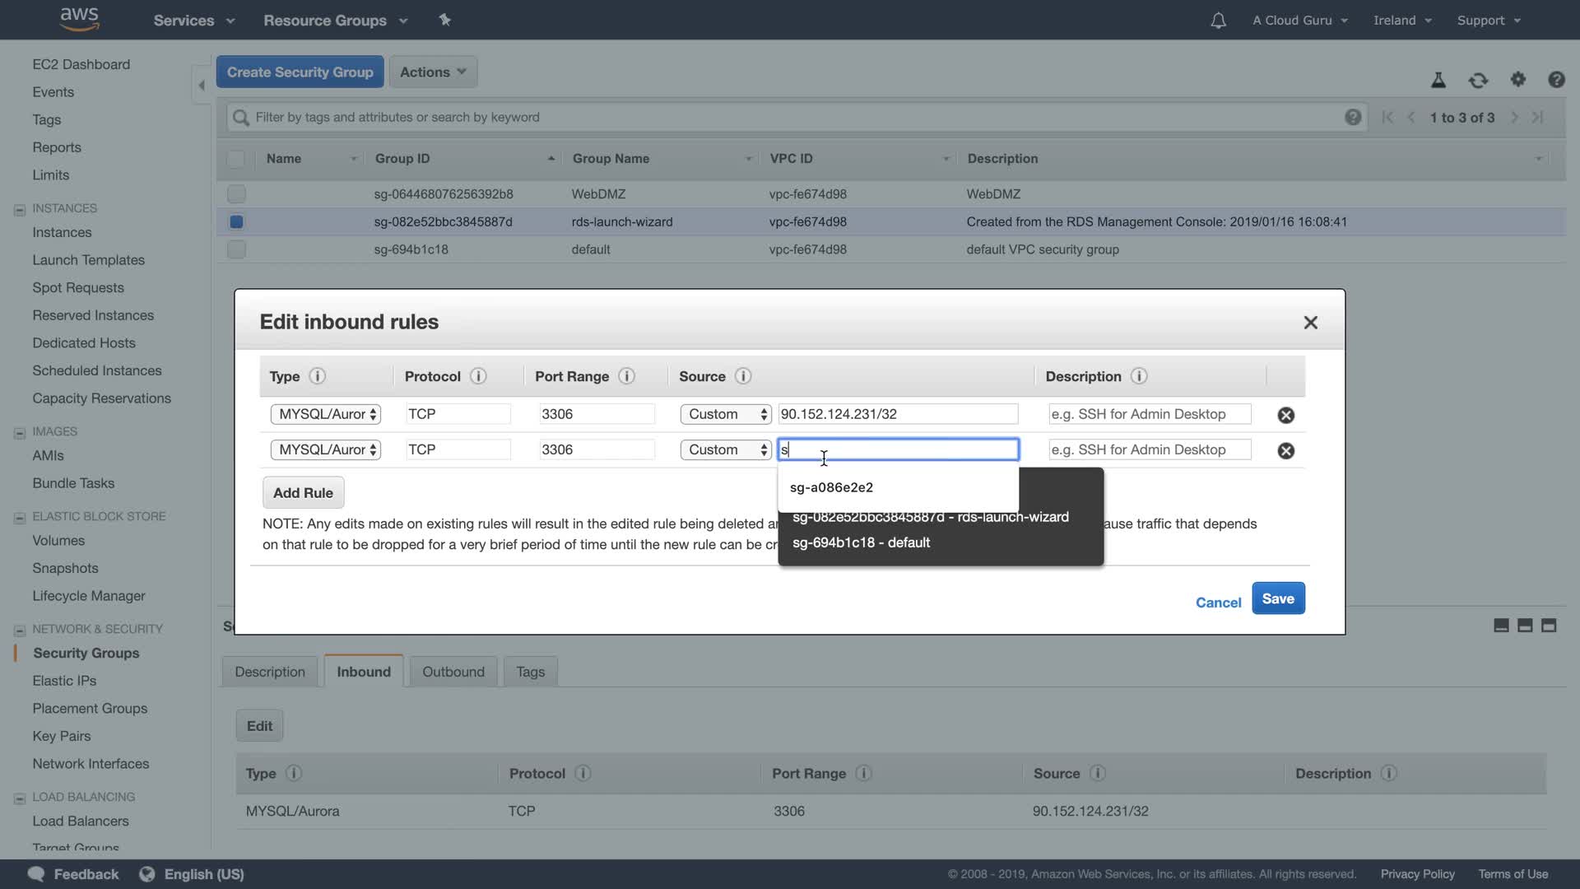Open the second rule's Custom source dropdown

[725, 449]
